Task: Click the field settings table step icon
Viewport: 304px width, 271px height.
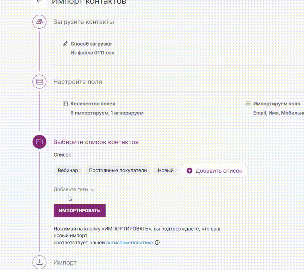Action: 40,82
